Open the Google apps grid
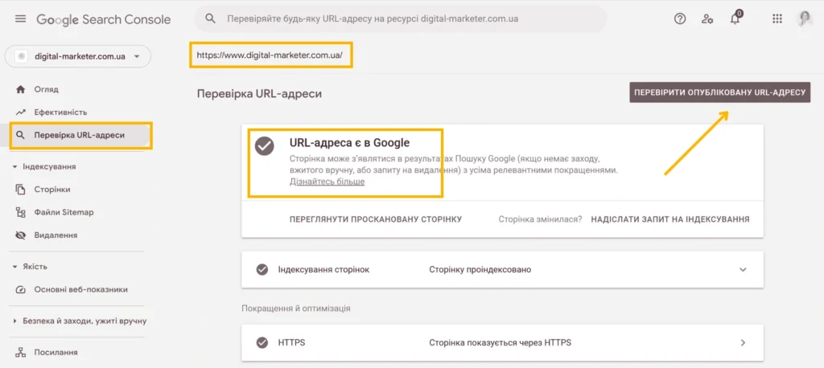Image resolution: width=824 pixels, height=368 pixels. pyautogui.click(x=777, y=19)
